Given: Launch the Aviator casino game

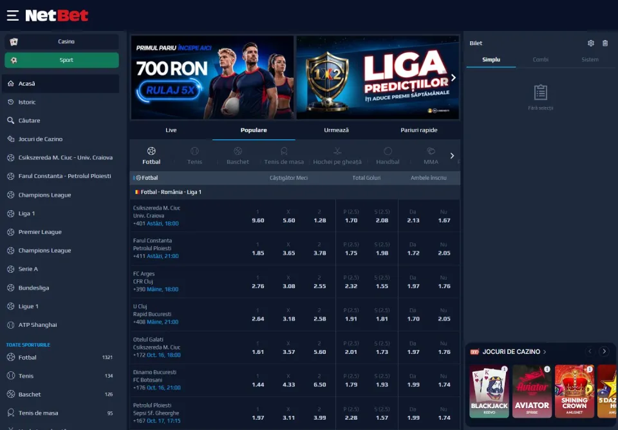Looking at the screenshot, I should pyautogui.click(x=532, y=391).
